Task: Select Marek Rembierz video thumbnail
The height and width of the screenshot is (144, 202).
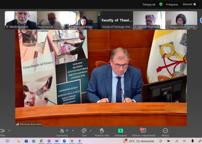Action: [21, 20]
